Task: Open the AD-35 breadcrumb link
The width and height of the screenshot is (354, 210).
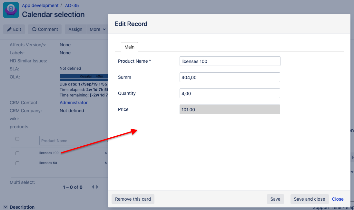Action: (x=72, y=5)
